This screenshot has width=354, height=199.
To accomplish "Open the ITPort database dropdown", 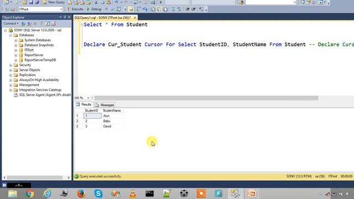I will pos(61,9).
